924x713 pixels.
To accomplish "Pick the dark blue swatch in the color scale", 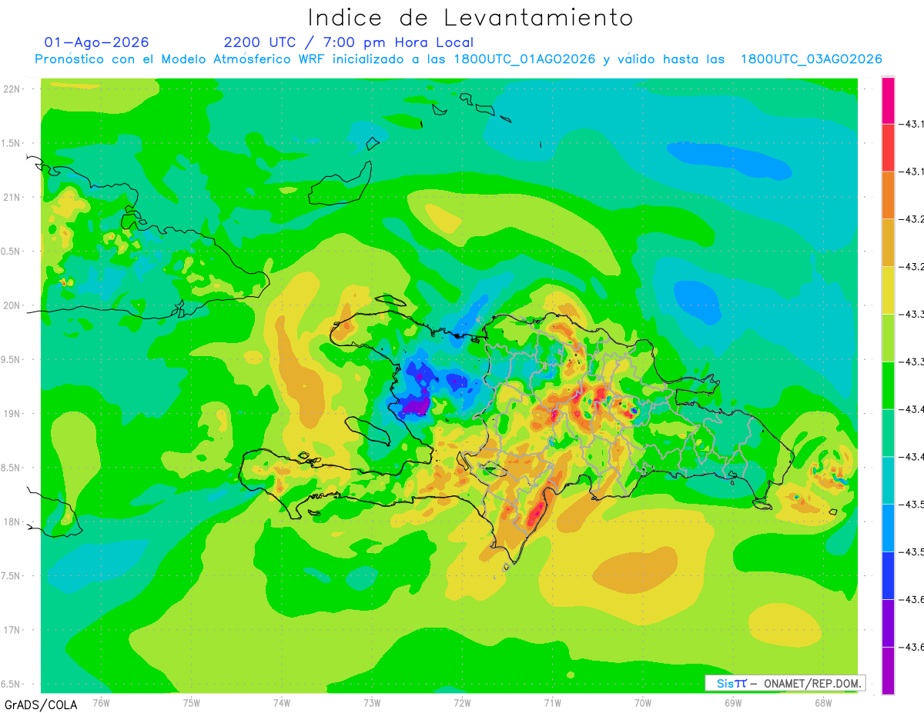I will pos(888,575).
